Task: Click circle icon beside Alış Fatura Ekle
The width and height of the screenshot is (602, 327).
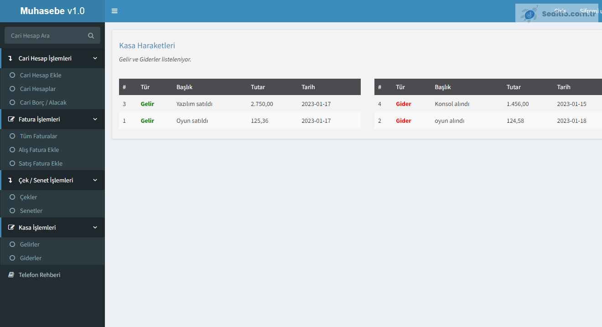Action: 12,150
